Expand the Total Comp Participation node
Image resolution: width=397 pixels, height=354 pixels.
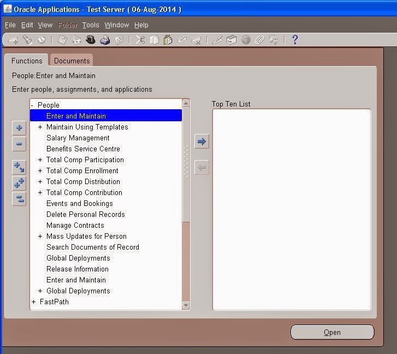(40, 160)
